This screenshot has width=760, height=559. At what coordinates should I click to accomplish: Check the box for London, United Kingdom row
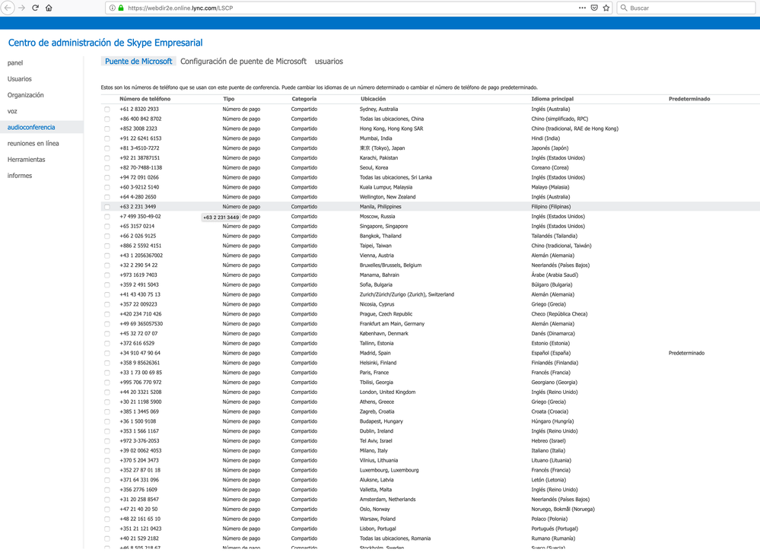click(x=107, y=392)
